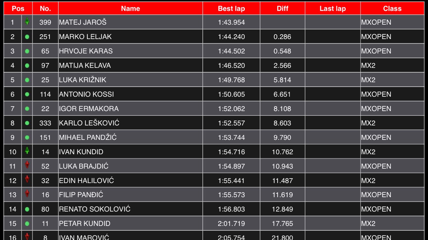Screen dimensions: 428x240
Task: Click the red down arrow for Luka Brajdić
Action: click(x=27, y=165)
